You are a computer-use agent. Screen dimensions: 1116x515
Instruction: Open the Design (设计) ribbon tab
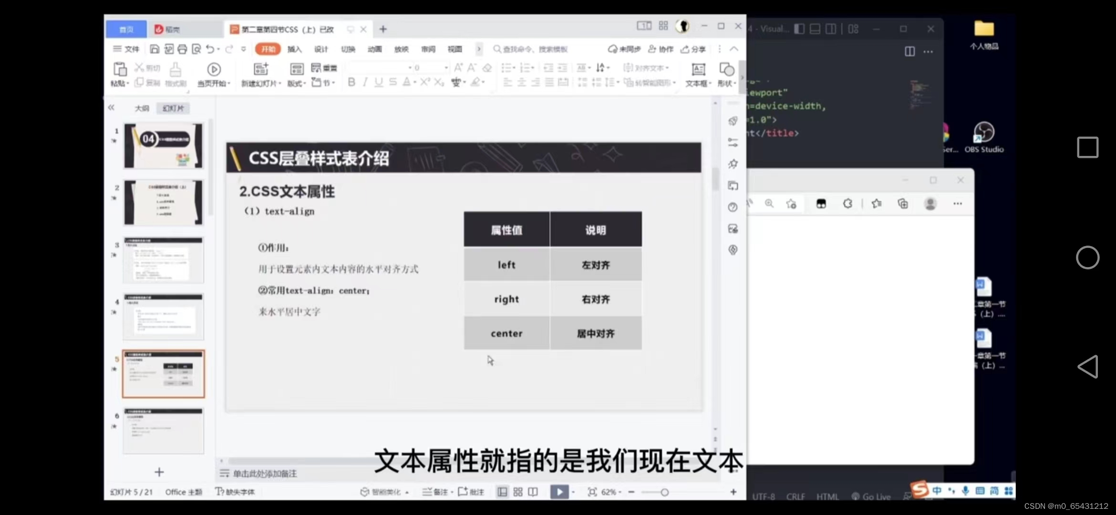point(321,49)
